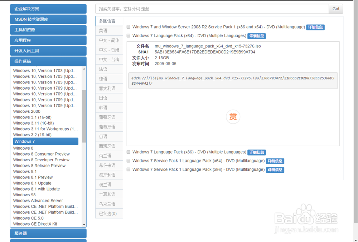Open the 韩语 language tab
358x242 pixels.
point(109,108)
